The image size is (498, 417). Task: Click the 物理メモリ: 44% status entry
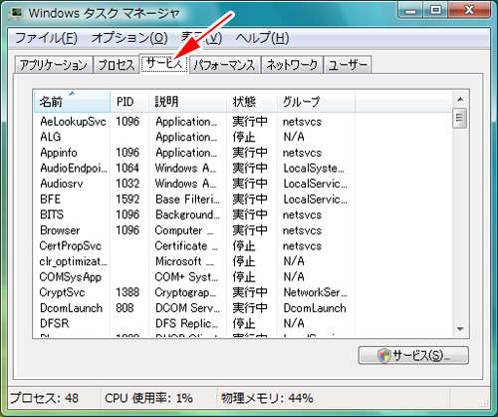point(267,398)
